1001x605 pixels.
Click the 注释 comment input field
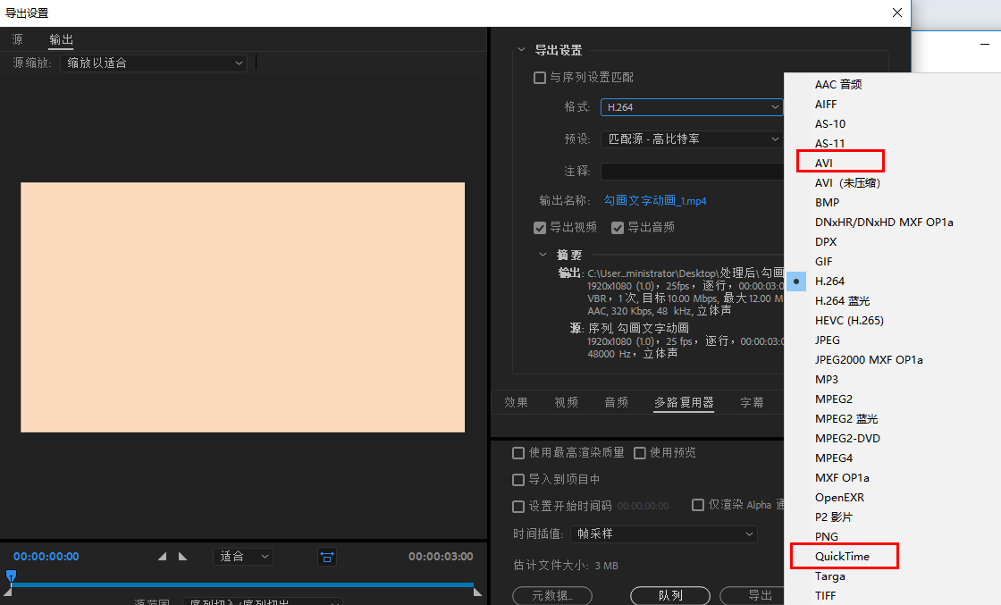pos(692,171)
